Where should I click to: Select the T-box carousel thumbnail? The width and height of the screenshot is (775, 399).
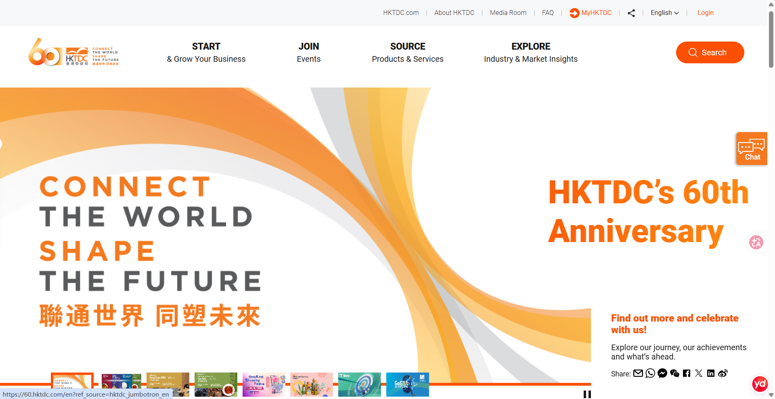pos(360,384)
